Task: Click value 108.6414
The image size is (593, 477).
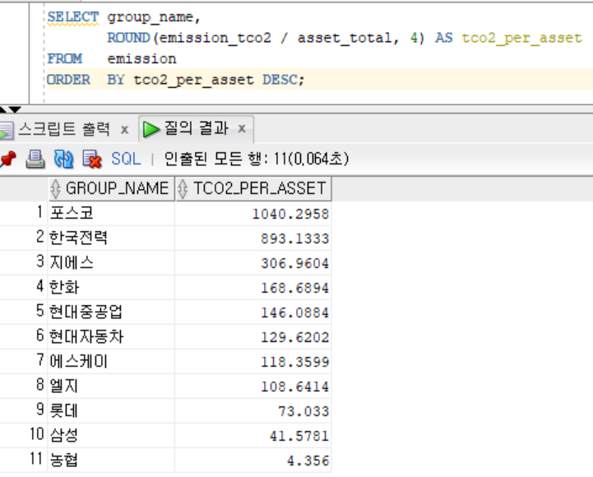Action: click(x=295, y=387)
